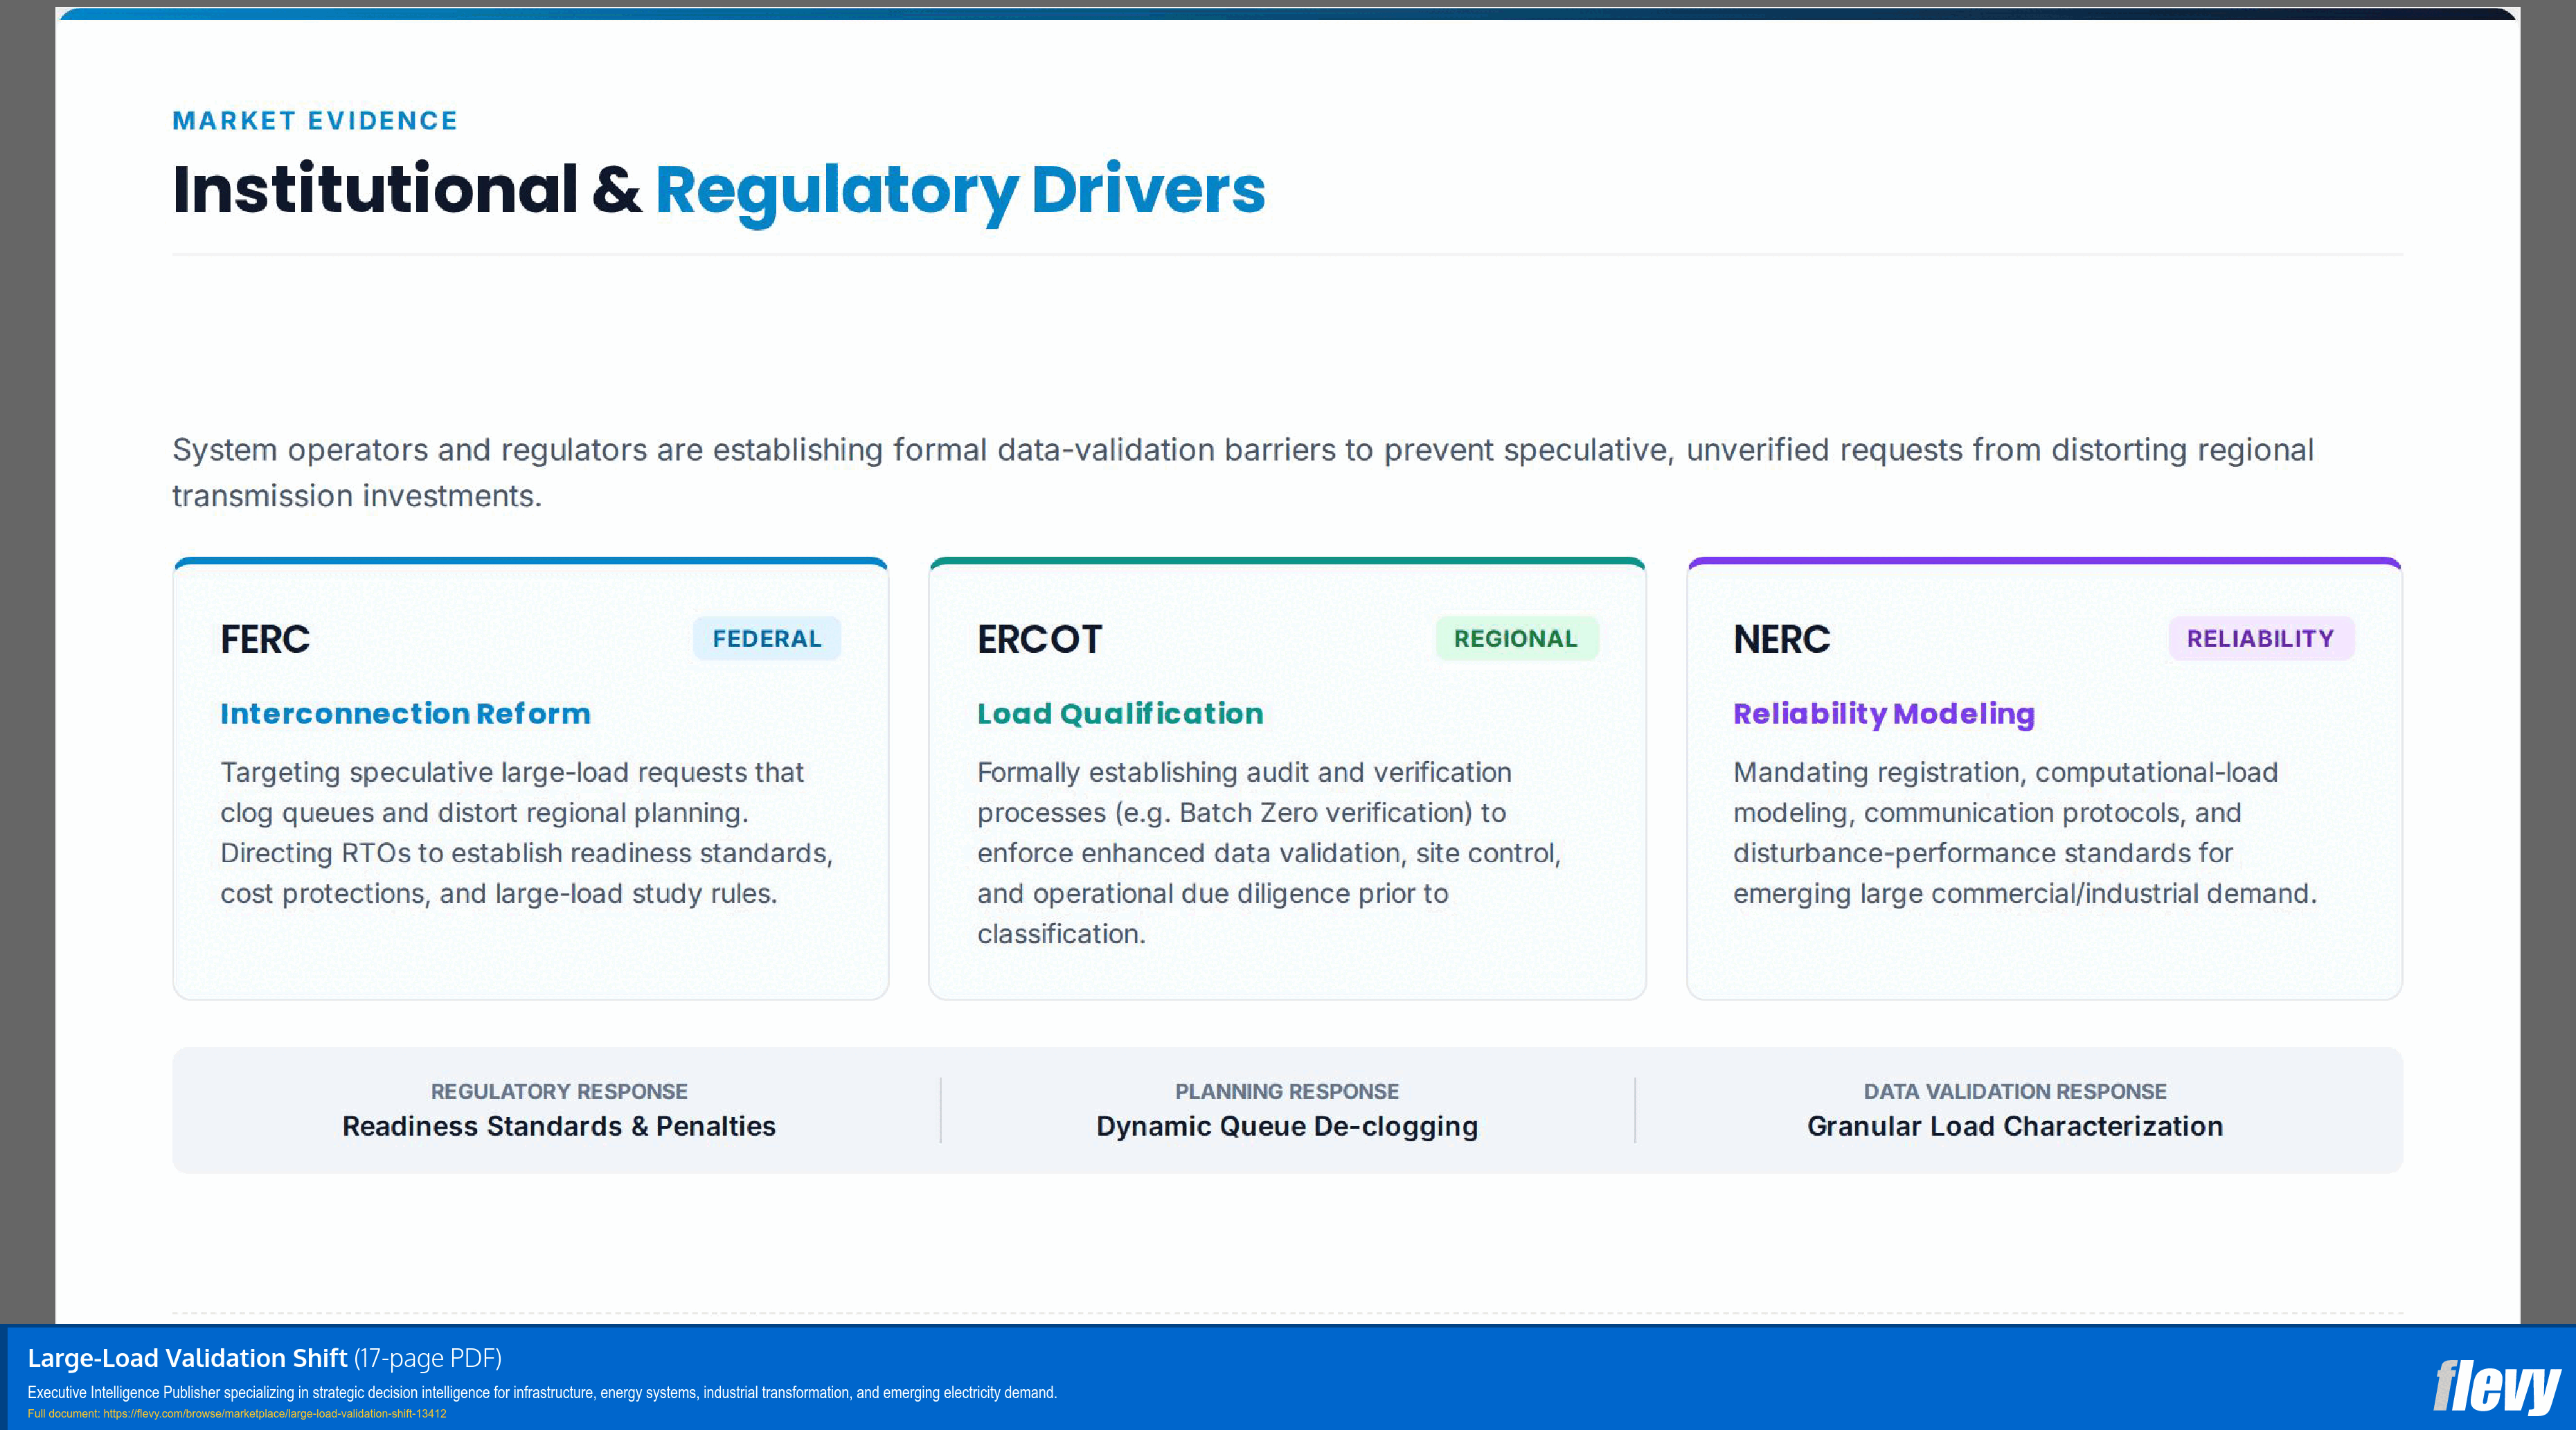Click the DATA VALIDATION RESPONSE label
The image size is (2576, 1430).
(2015, 1091)
